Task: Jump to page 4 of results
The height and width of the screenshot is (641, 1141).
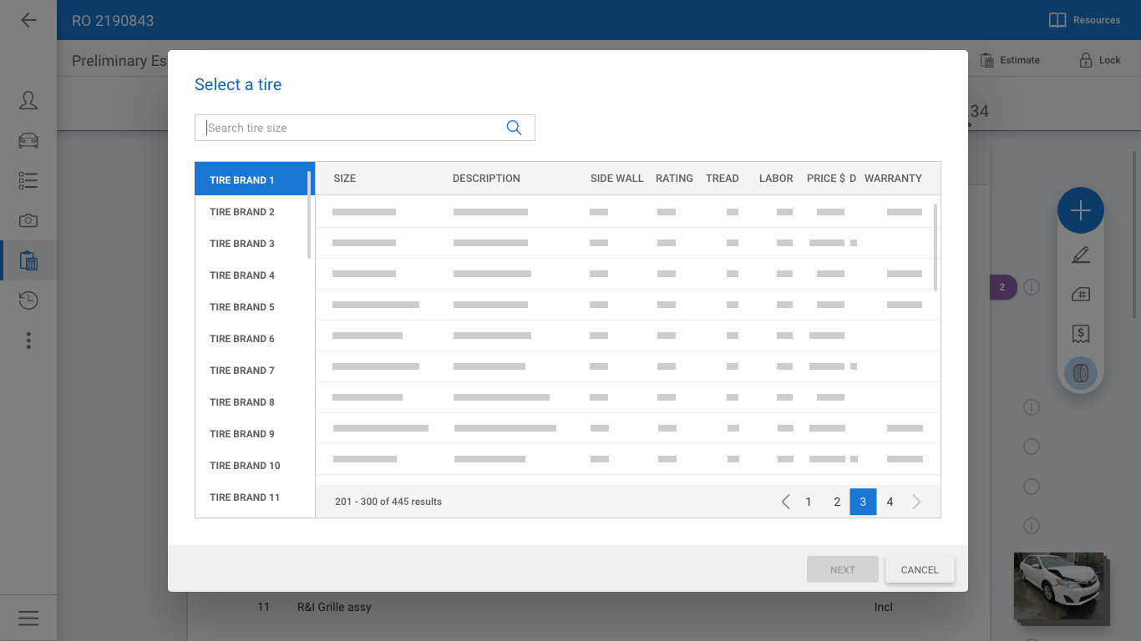Action: (890, 502)
